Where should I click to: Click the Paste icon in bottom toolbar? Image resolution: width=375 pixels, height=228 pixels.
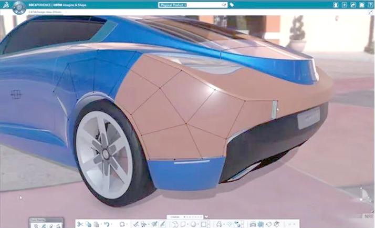[97, 224]
